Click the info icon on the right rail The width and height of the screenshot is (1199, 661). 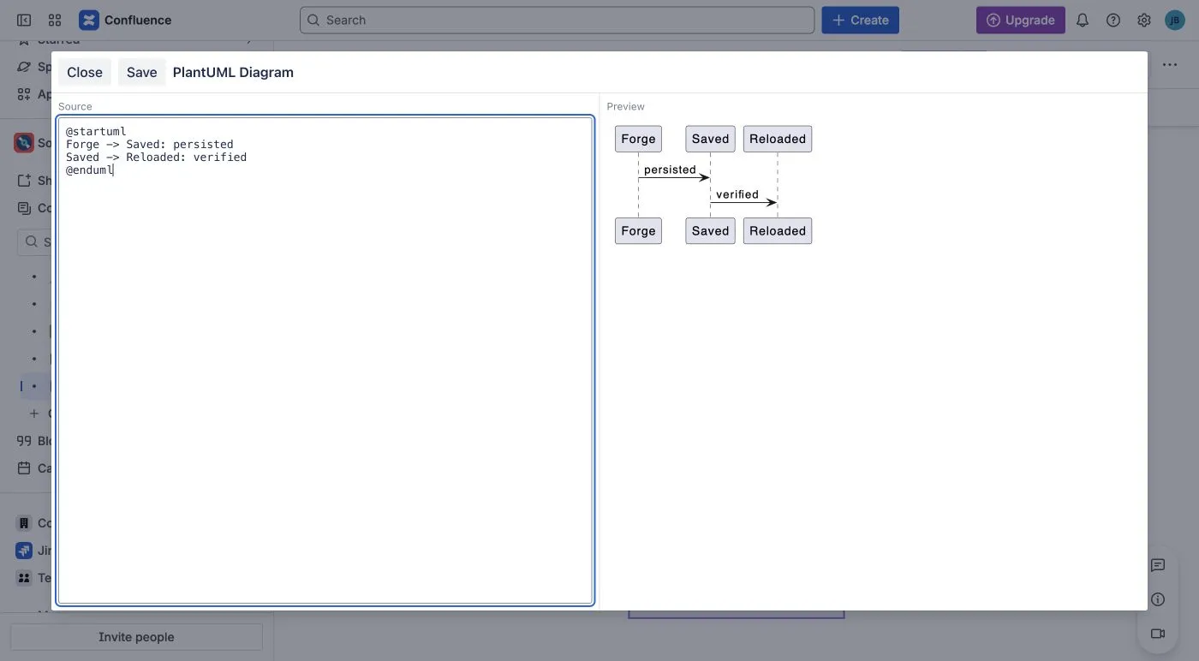coord(1158,599)
